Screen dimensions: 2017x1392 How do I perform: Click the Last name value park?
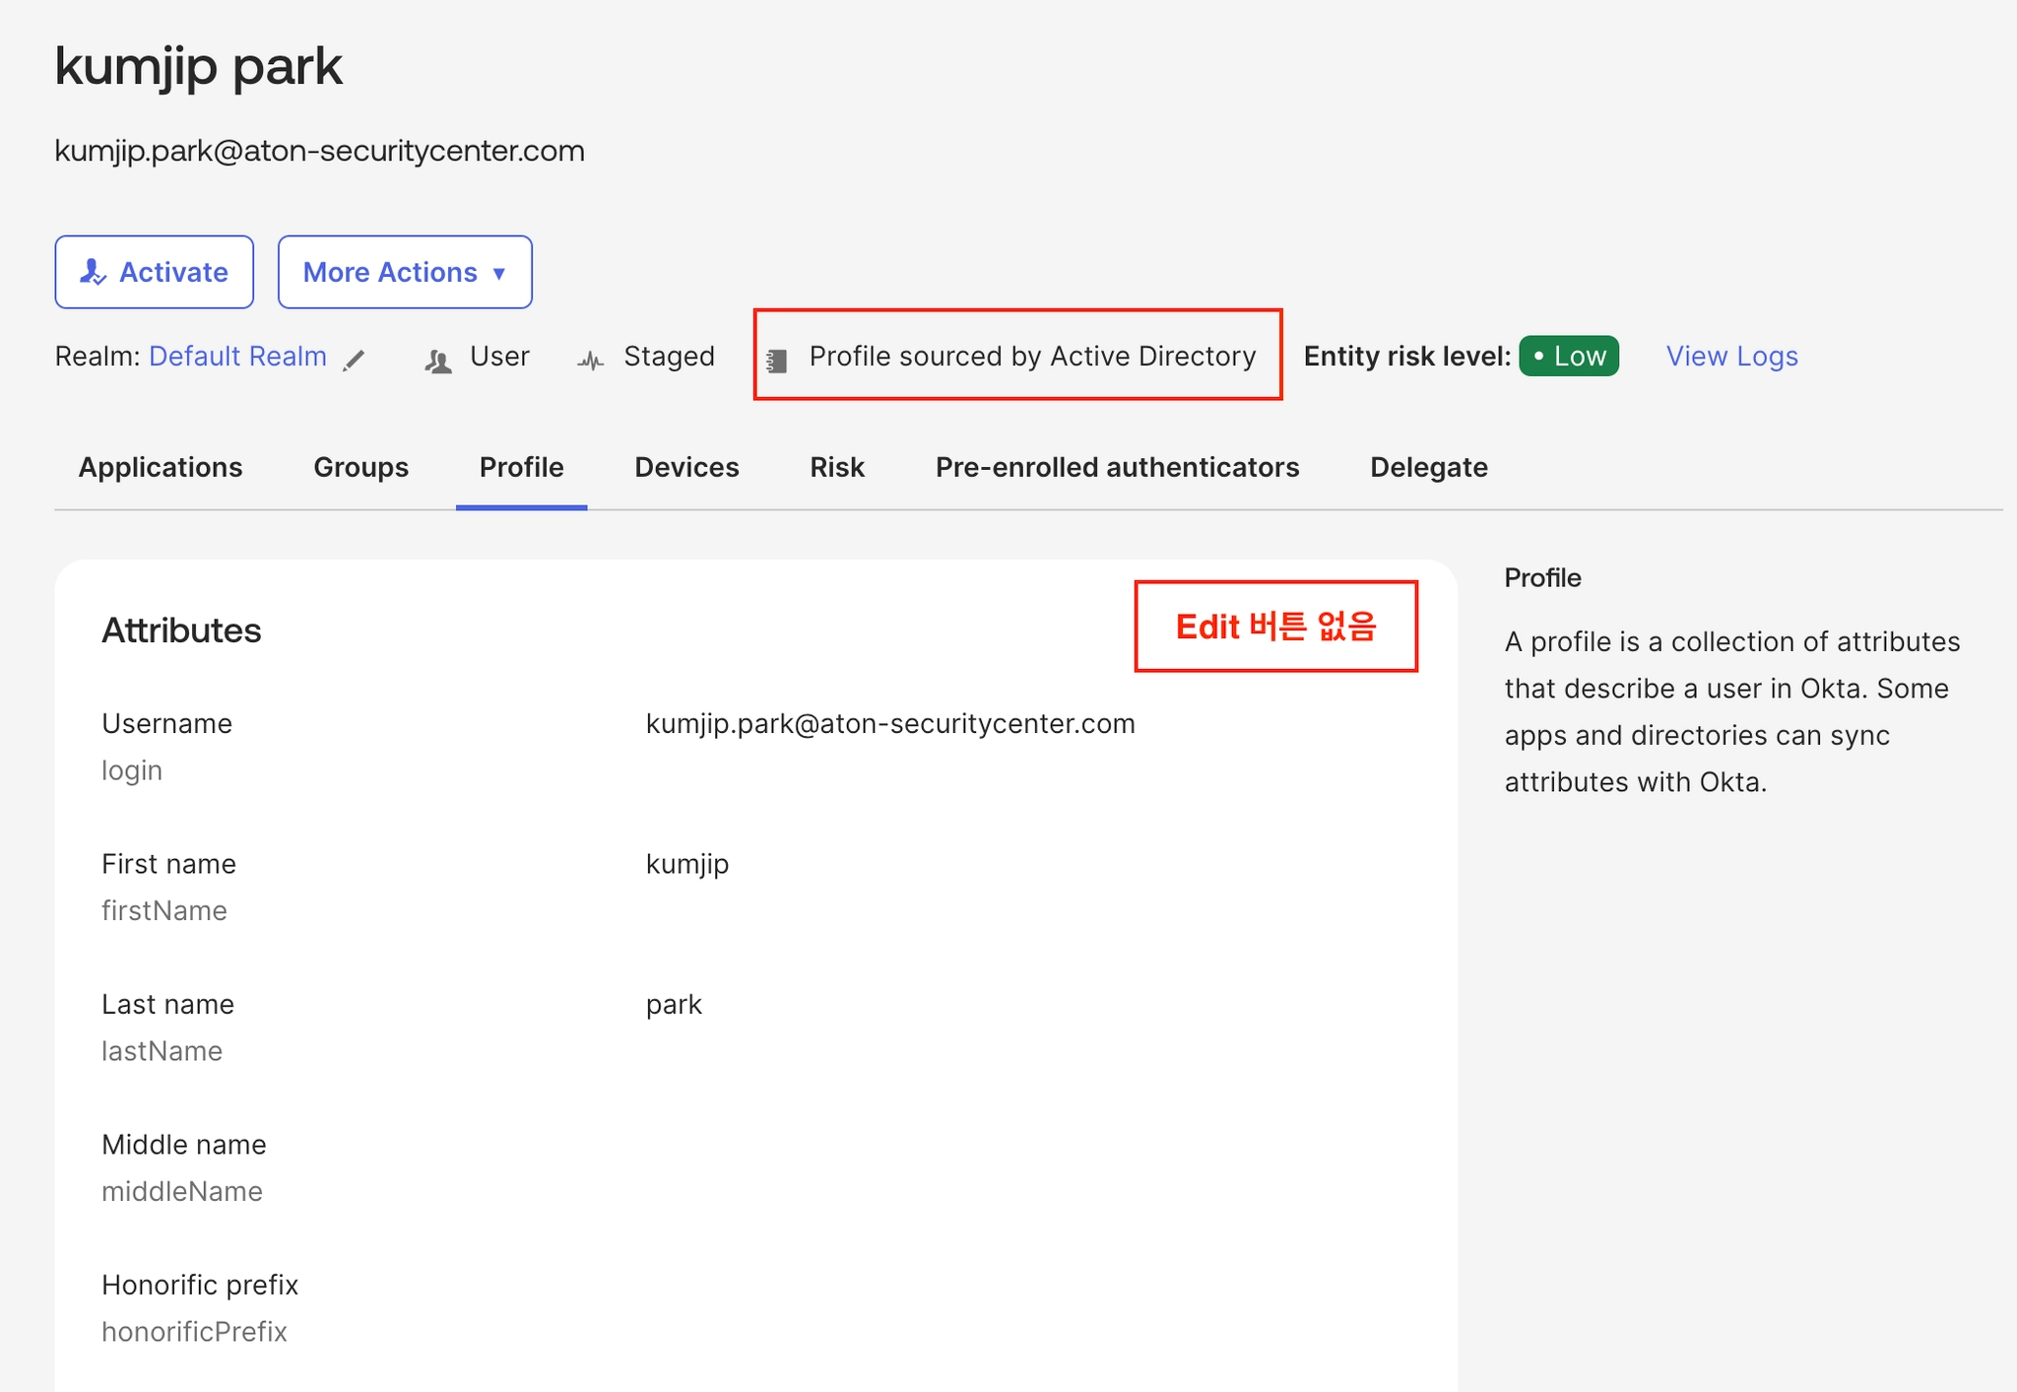tap(674, 1006)
